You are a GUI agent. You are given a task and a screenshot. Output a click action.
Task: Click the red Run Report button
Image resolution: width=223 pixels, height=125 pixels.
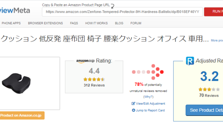pos(214,11)
